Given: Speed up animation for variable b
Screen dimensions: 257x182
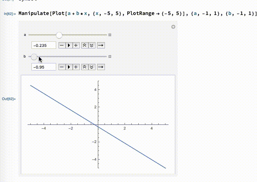Looking at the screenshot, I should tap(84, 67).
